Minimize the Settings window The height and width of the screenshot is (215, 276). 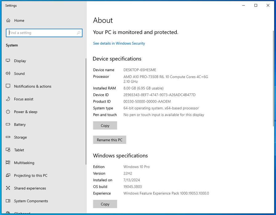click(244, 6)
